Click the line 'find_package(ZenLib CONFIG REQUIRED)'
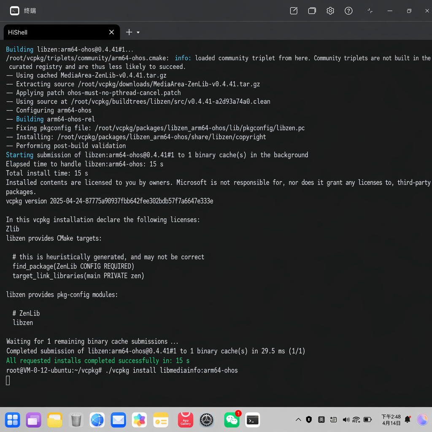The height and width of the screenshot is (432, 432). (73, 266)
